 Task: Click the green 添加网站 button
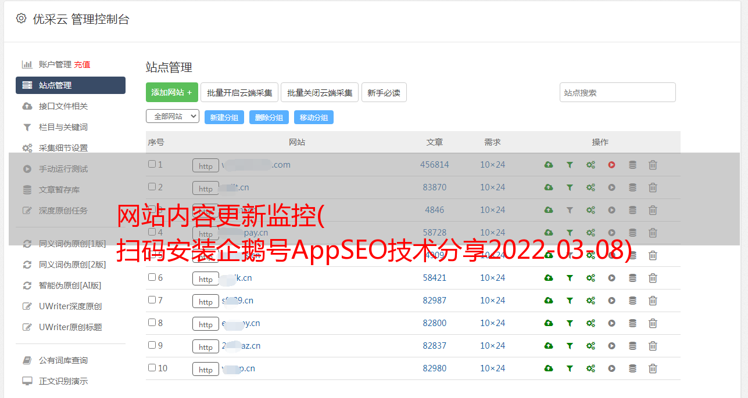[x=171, y=92]
